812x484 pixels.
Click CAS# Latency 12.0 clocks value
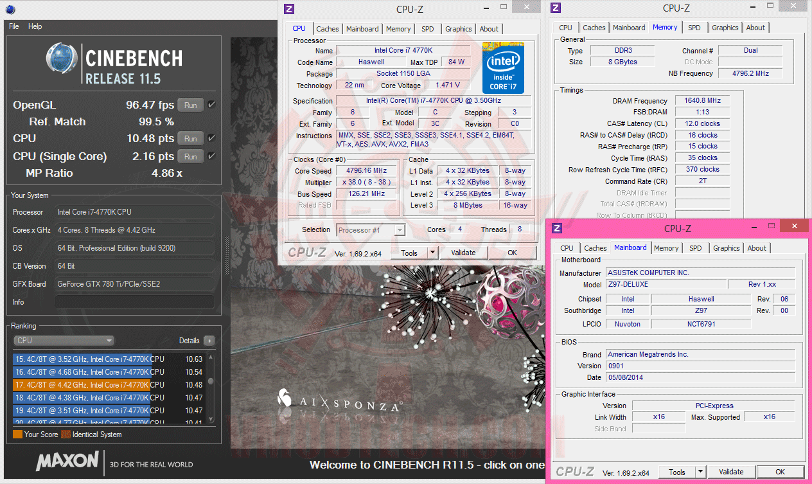702,123
